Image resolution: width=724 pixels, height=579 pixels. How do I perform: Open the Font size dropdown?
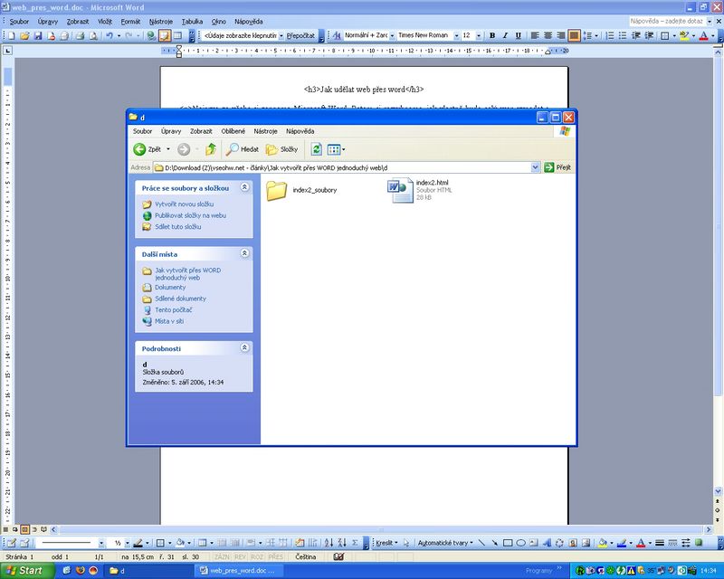click(x=479, y=35)
